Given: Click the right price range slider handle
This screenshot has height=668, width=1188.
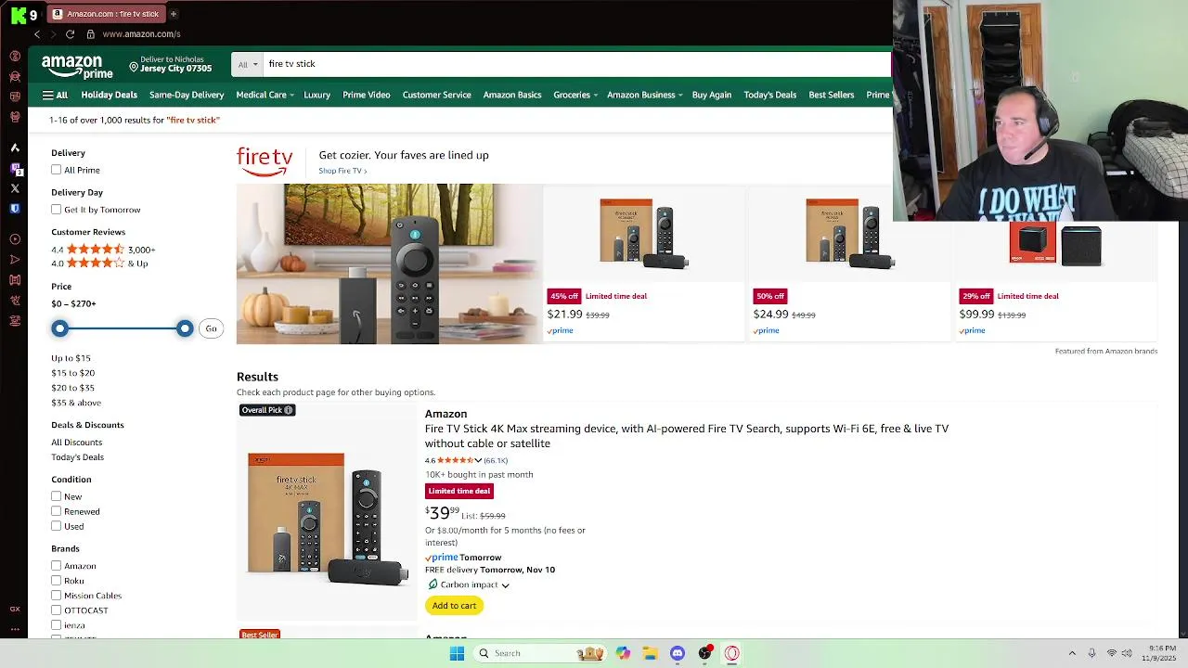Looking at the screenshot, I should click(185, 328).
